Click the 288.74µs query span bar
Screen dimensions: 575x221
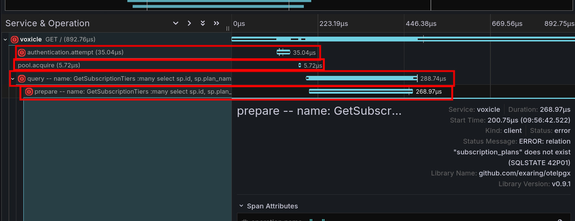coord(361,78)
